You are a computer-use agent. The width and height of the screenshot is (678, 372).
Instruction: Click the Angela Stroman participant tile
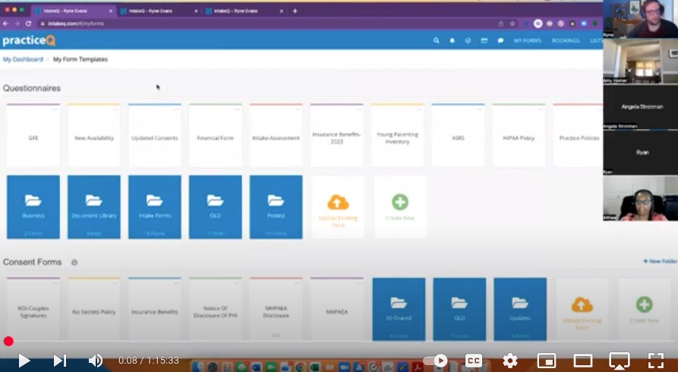[x=640, y=107]
